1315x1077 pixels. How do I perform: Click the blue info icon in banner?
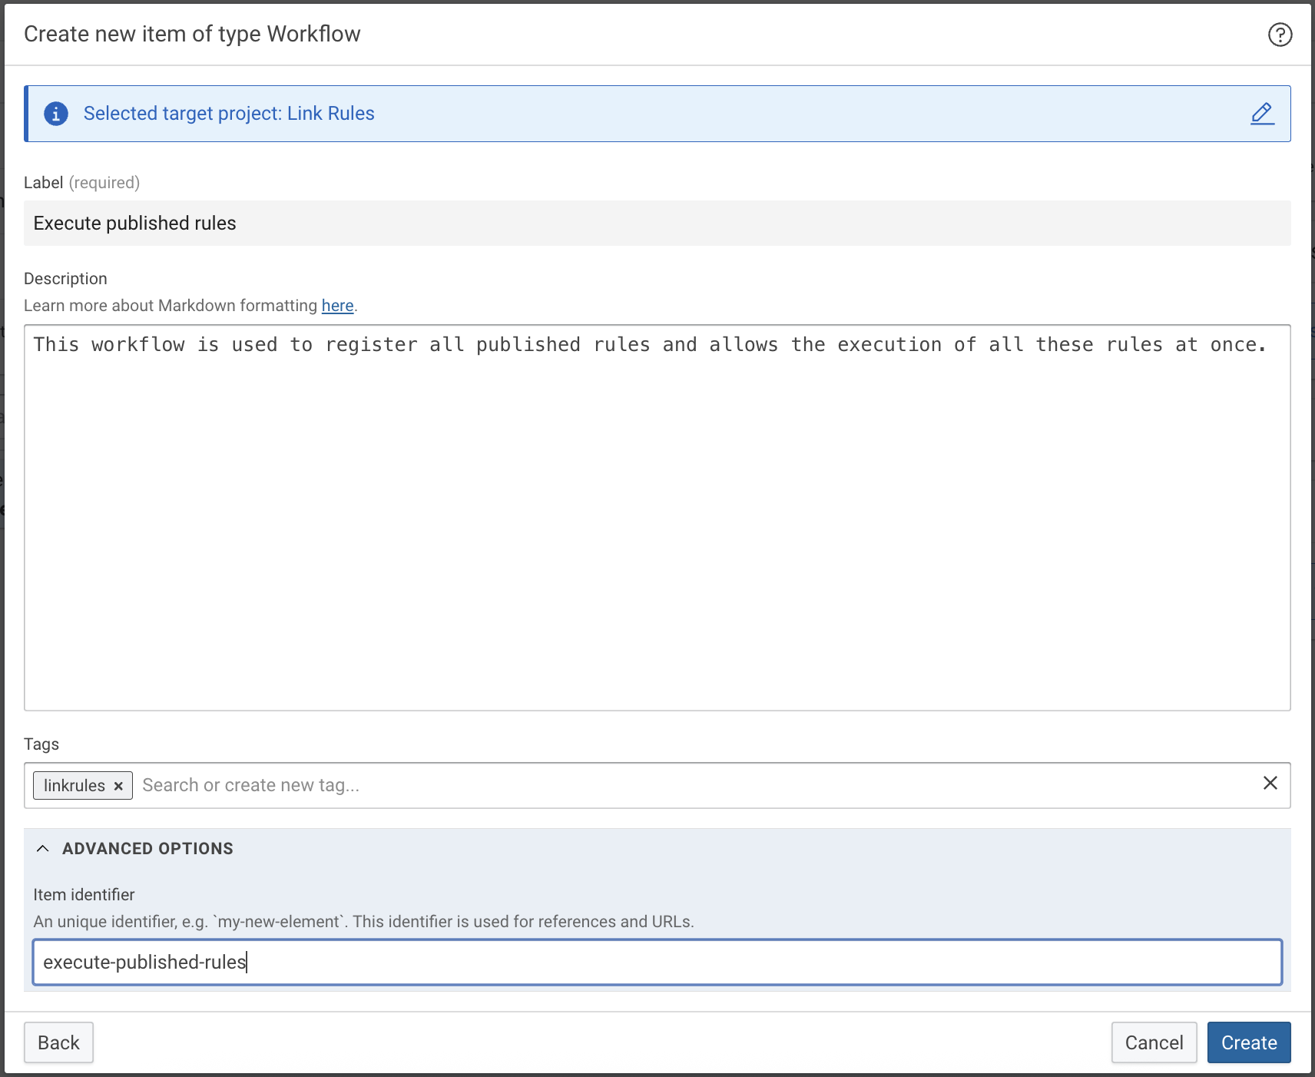point(56,114)
